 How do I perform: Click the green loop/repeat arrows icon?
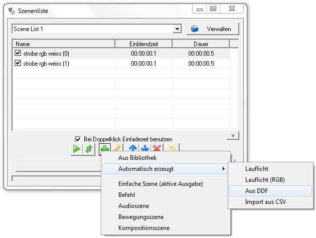click(89, 149)
